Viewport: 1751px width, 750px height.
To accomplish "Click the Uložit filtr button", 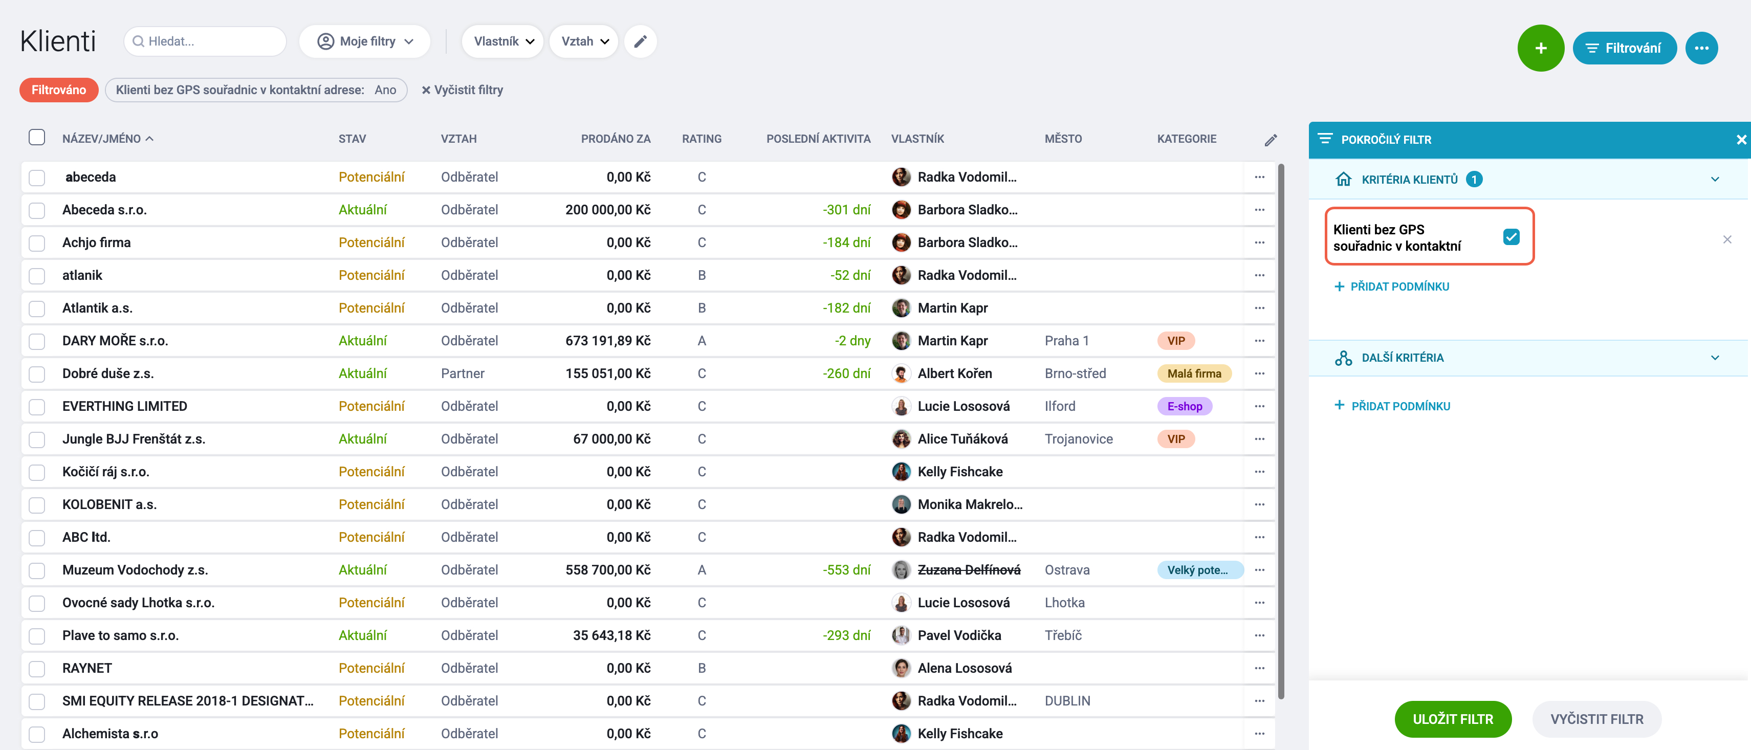I will [x=1453, y=719].
